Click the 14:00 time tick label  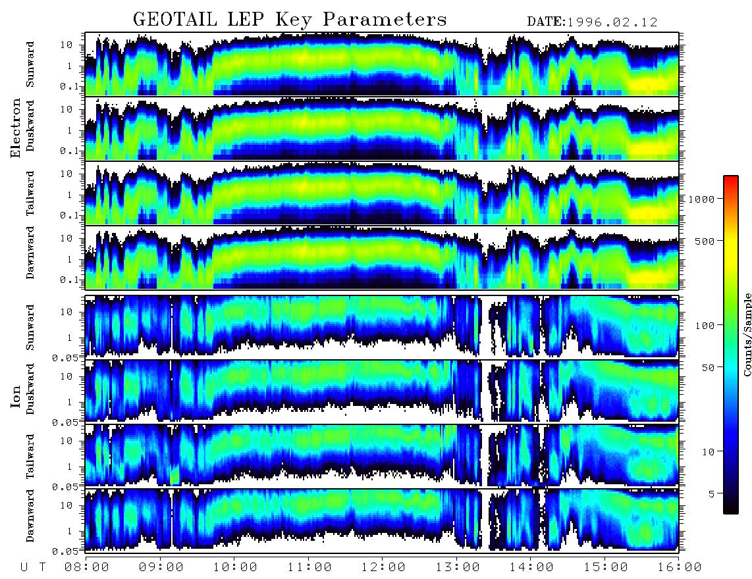(532, 567)
